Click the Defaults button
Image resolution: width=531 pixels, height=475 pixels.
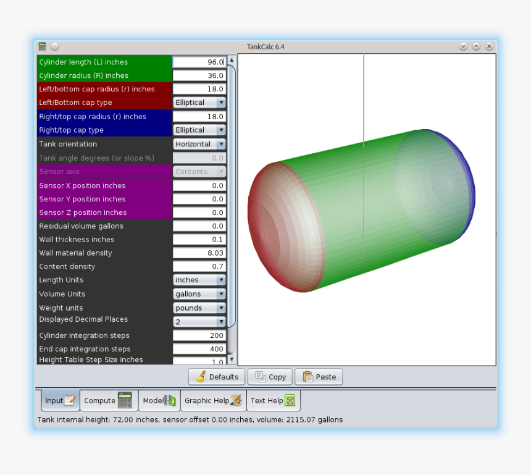[x=216, y=377]
